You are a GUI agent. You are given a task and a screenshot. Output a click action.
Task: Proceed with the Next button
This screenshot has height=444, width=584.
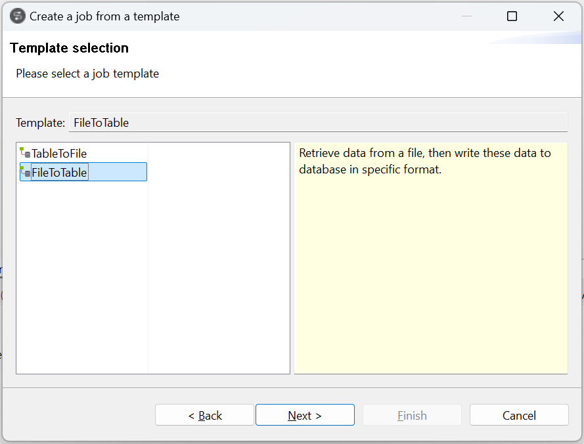point(305,415)
